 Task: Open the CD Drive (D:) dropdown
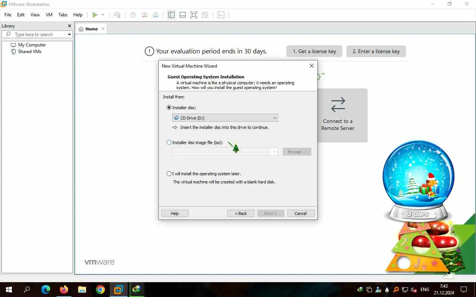[x=225, y=118]
